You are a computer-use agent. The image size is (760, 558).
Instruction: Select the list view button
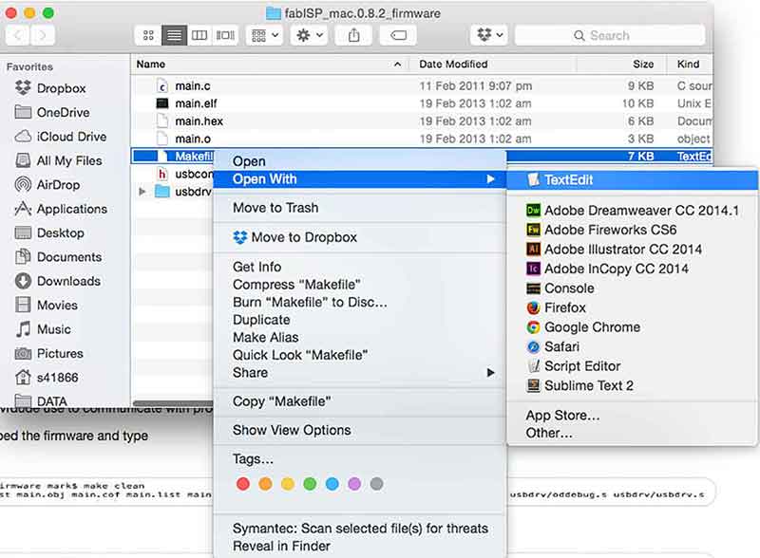point(174,35)
